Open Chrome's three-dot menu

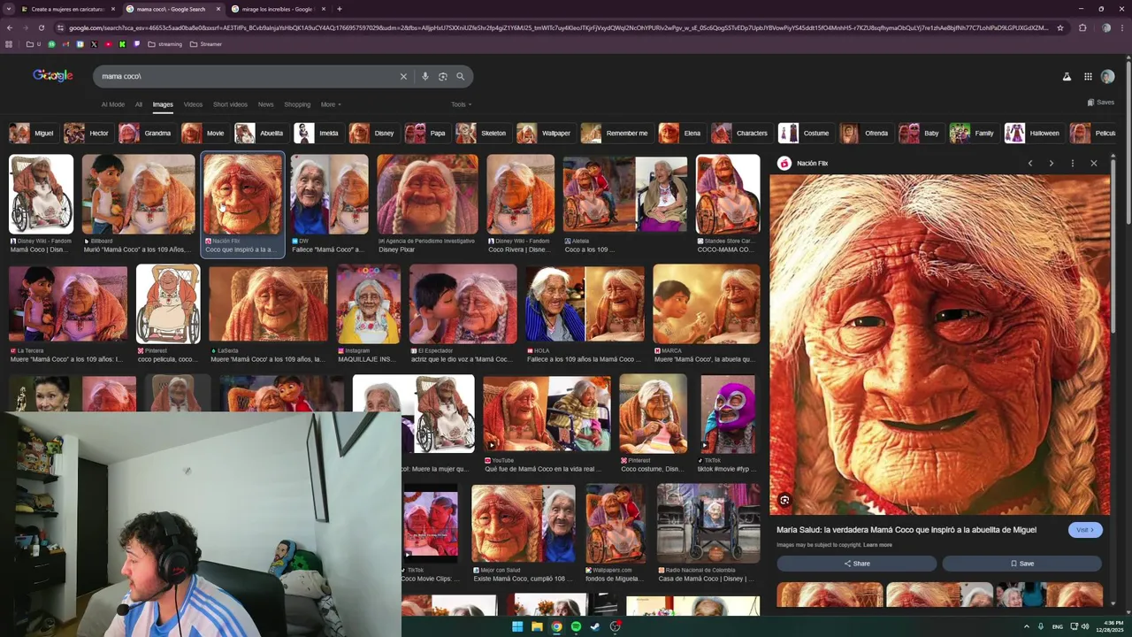(x=1124, y=27)
